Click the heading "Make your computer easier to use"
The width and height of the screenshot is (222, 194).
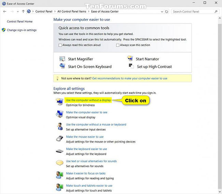click(82, 20)
